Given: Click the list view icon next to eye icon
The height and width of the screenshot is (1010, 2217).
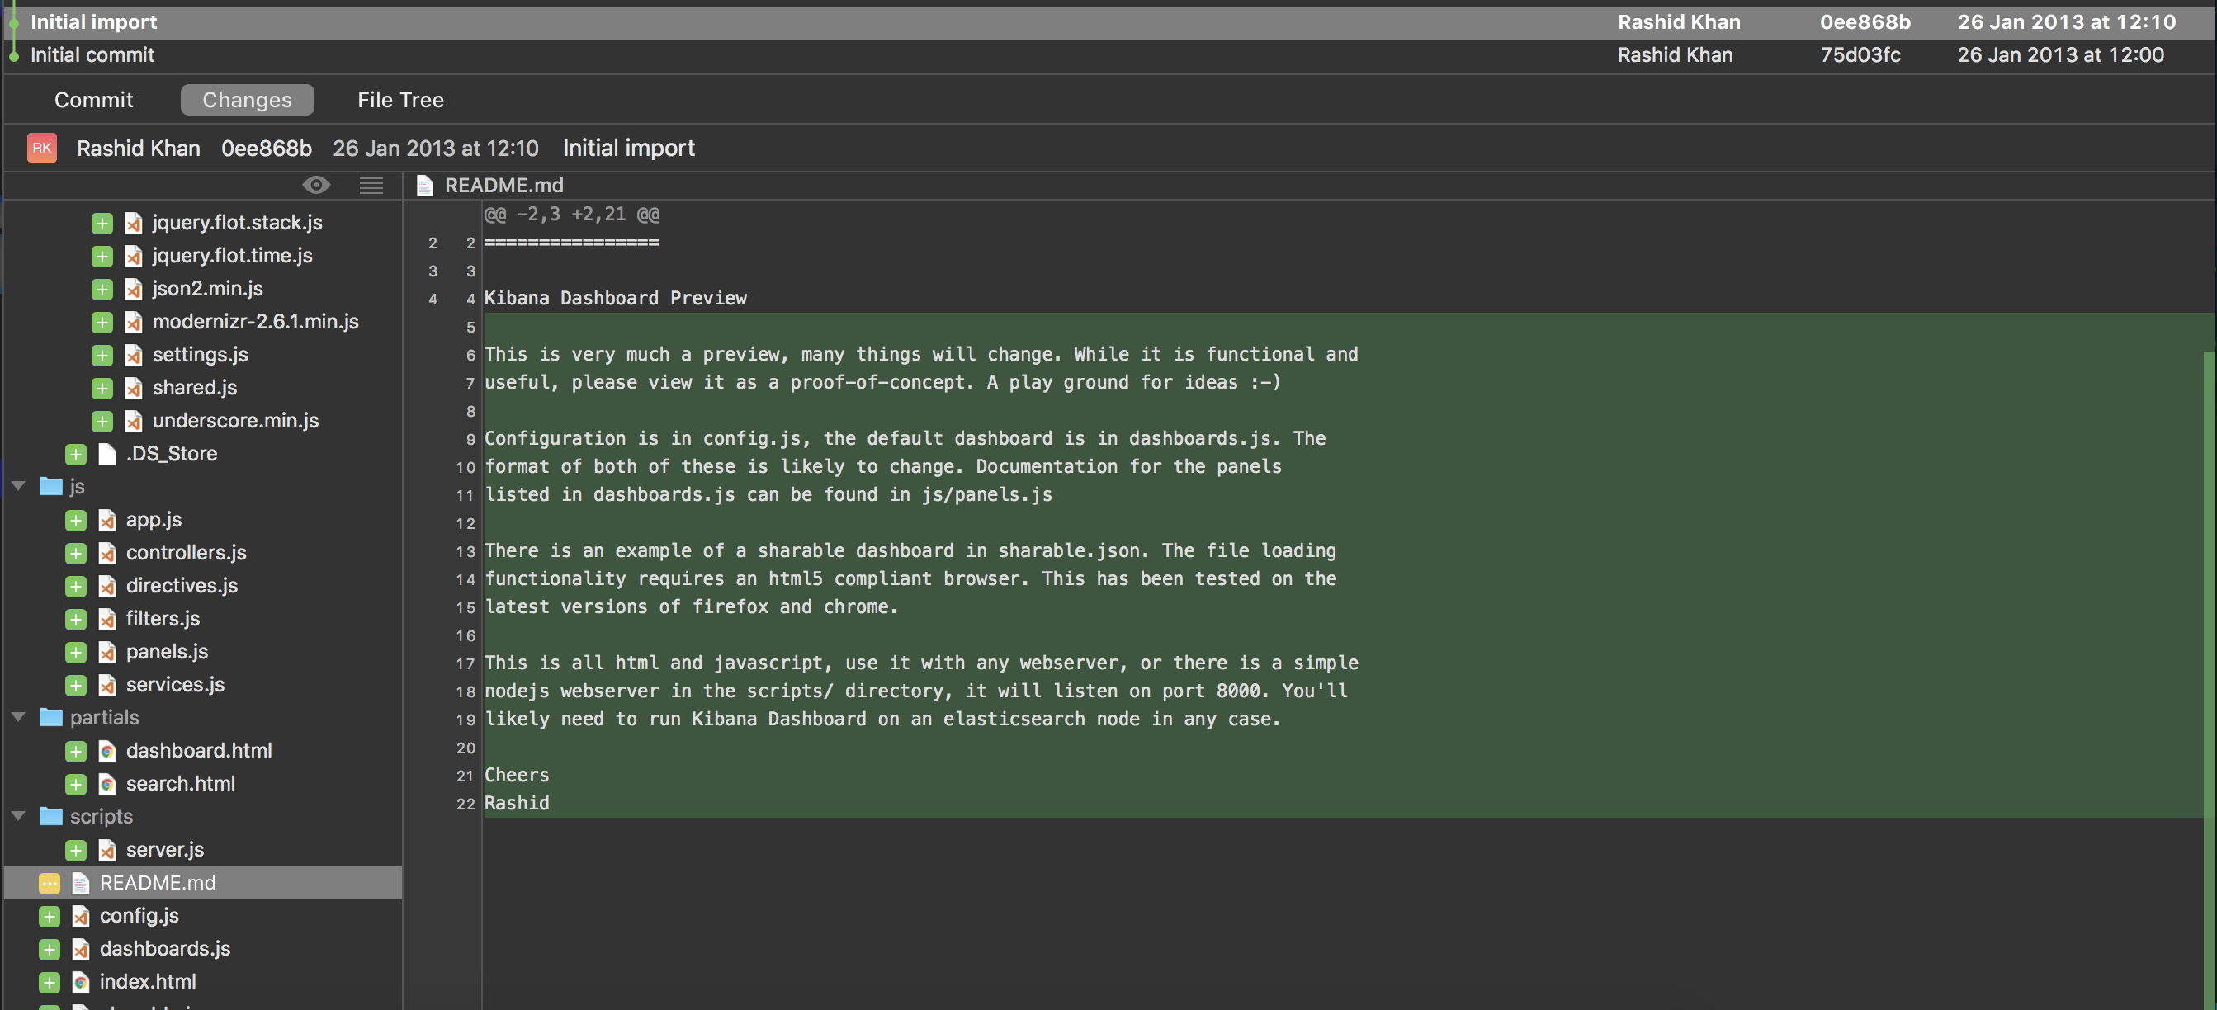Looking at the screenshot, I should 371,185.
